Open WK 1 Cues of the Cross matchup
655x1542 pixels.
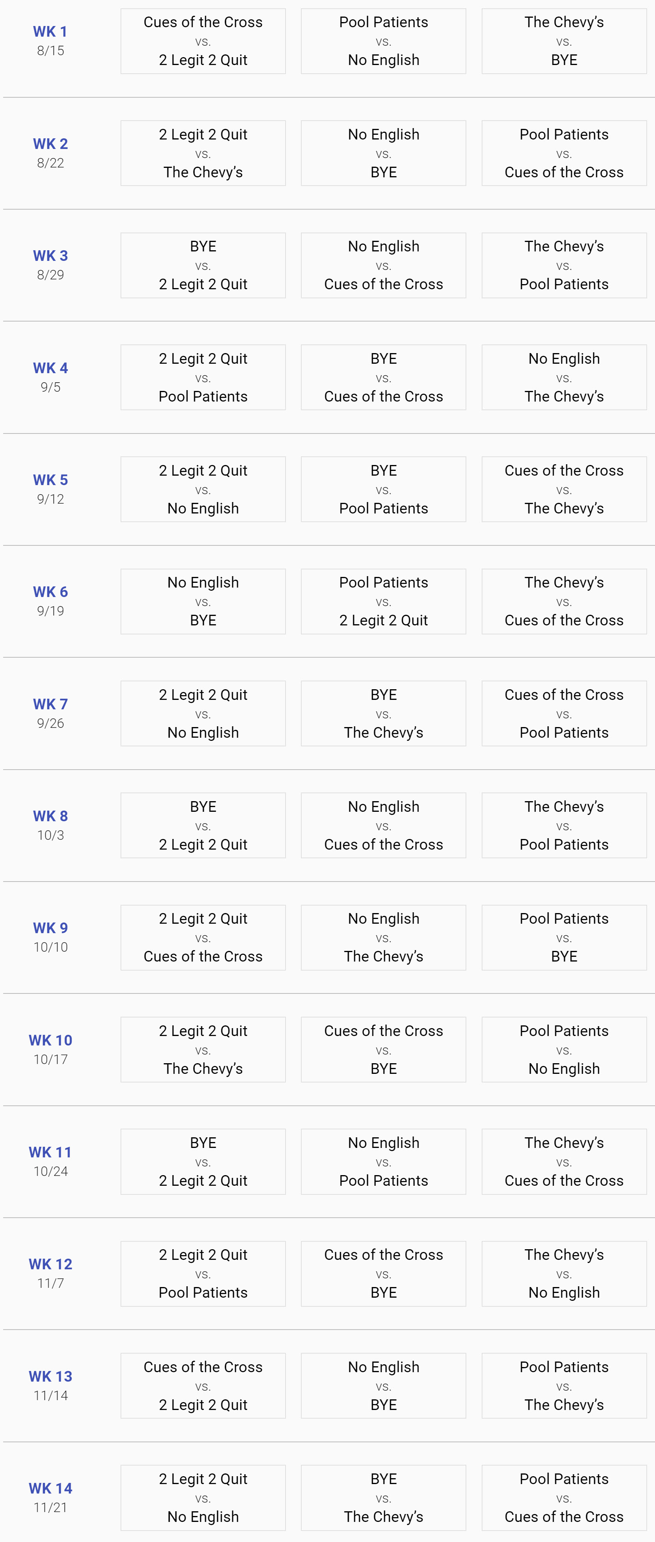[203, 41]
